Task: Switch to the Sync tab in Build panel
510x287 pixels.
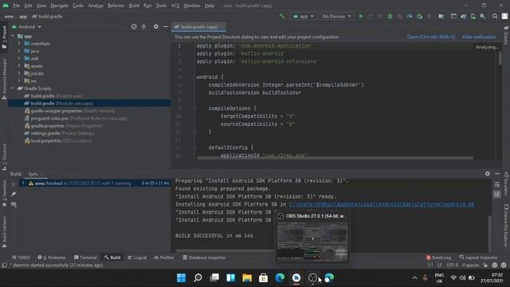Action: pos(33,174)
